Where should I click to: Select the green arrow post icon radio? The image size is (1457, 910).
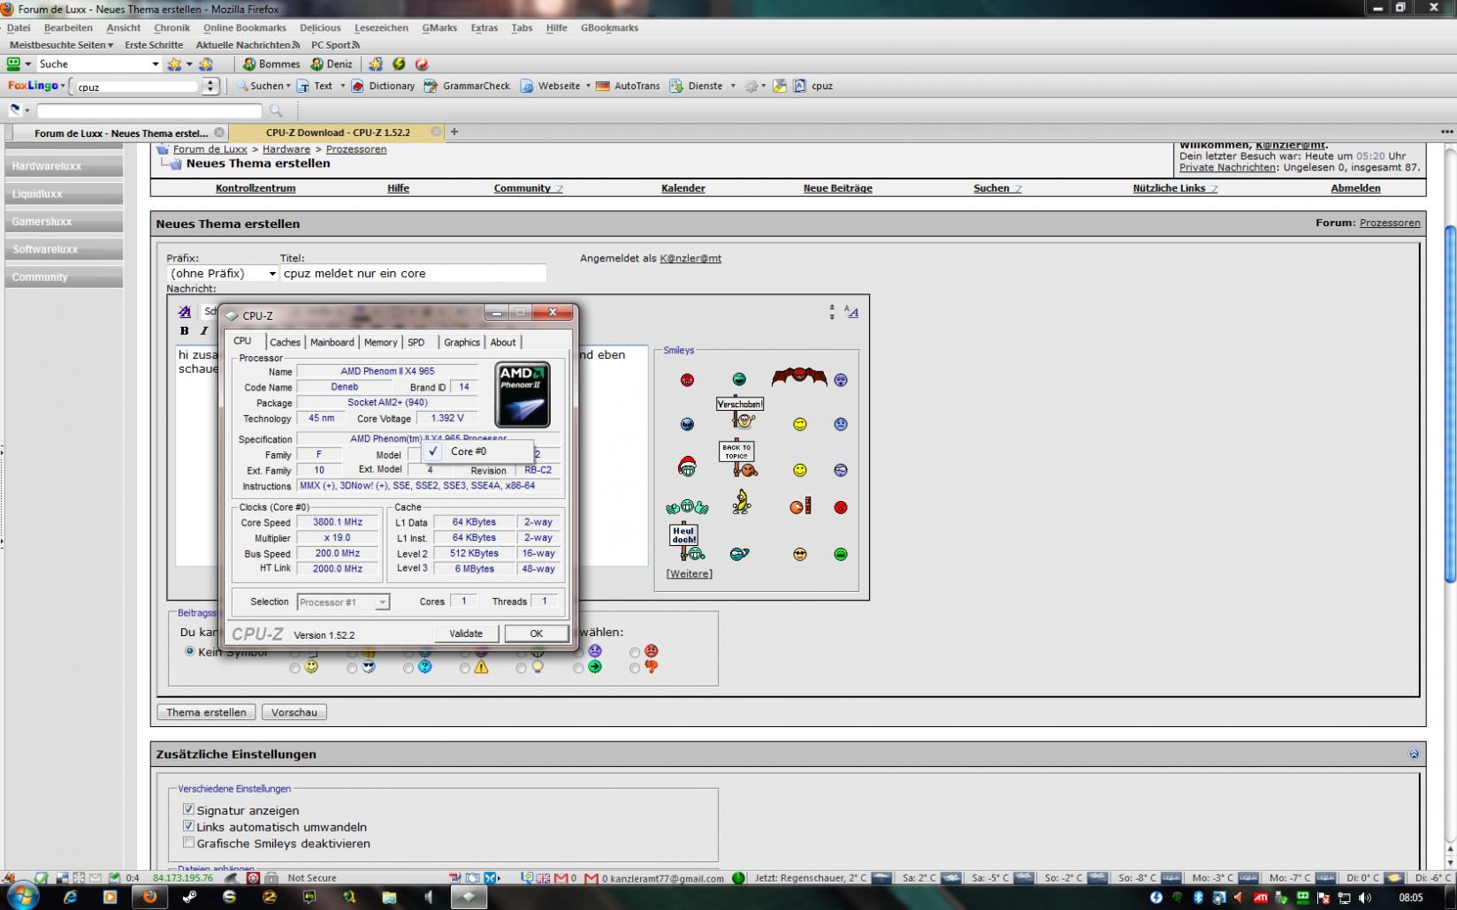[578, 668]
